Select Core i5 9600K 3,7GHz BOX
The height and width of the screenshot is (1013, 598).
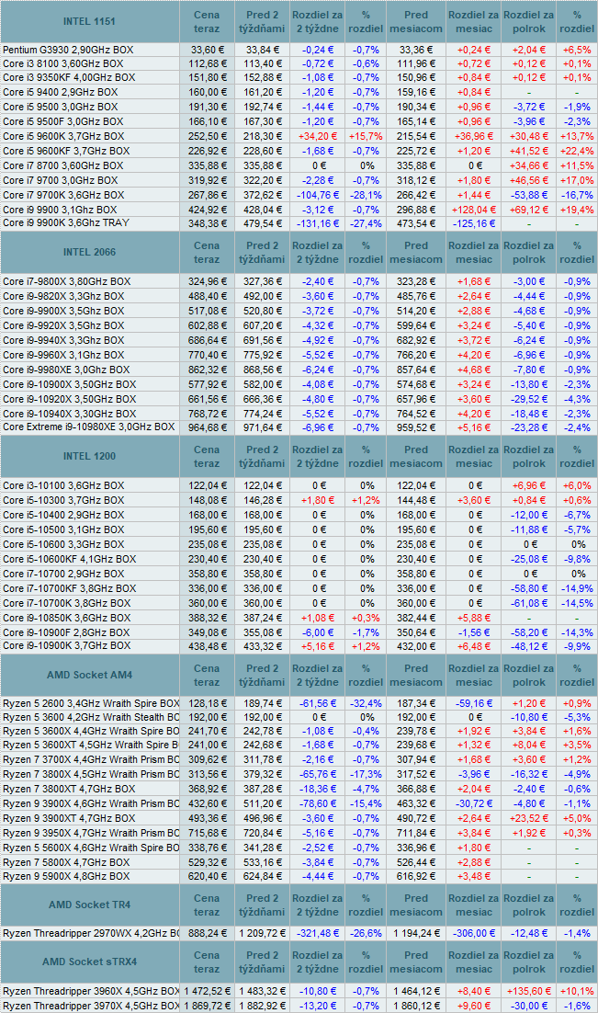click(x=63, y=136)
